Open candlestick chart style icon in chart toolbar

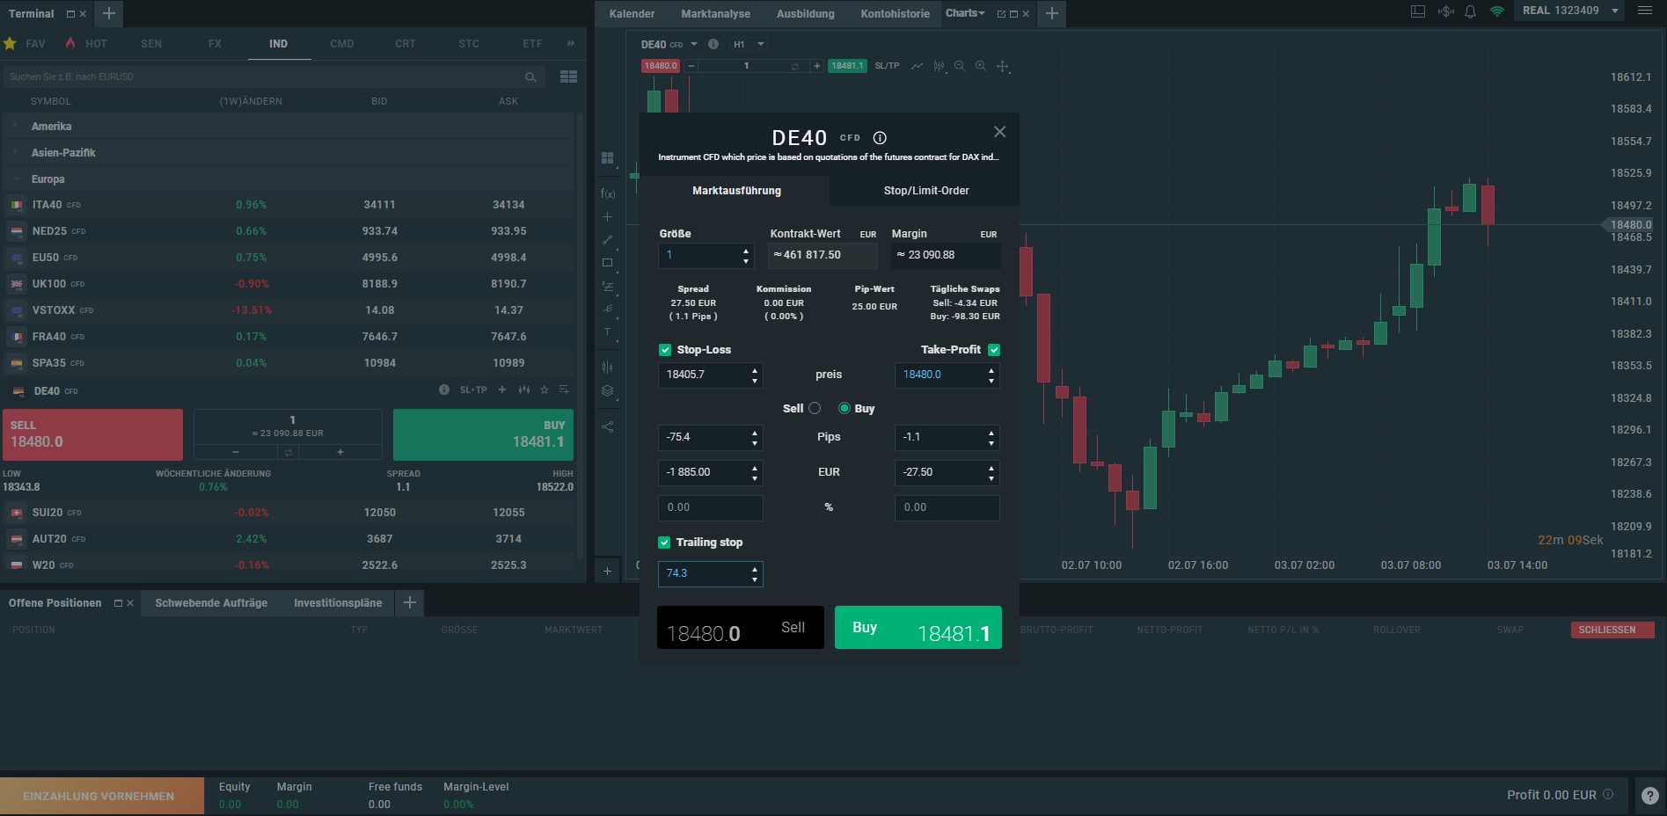point(939,66)
